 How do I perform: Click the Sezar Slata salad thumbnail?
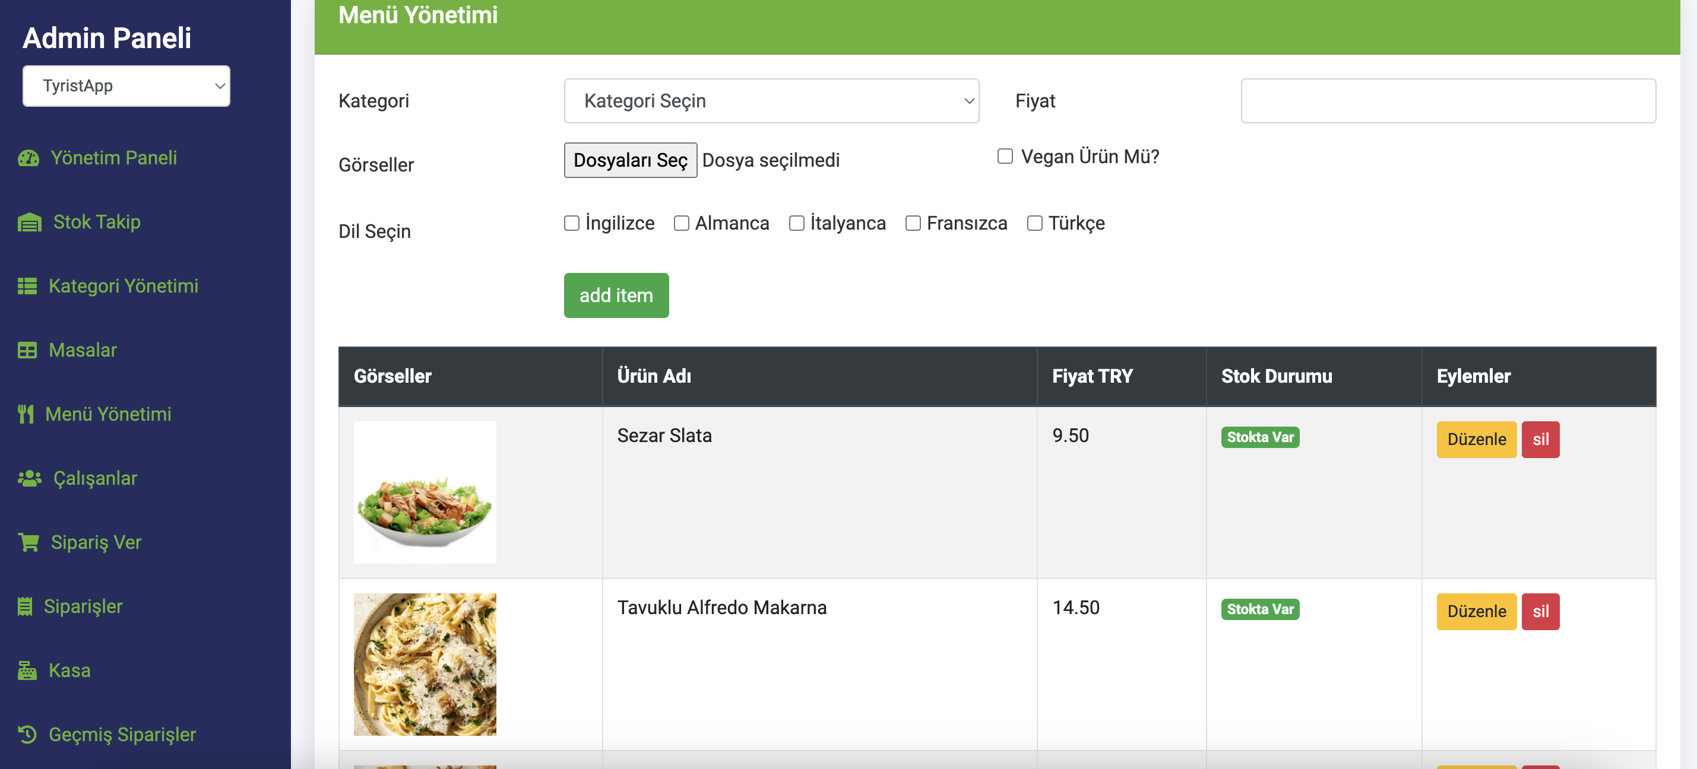coord(425,492)
